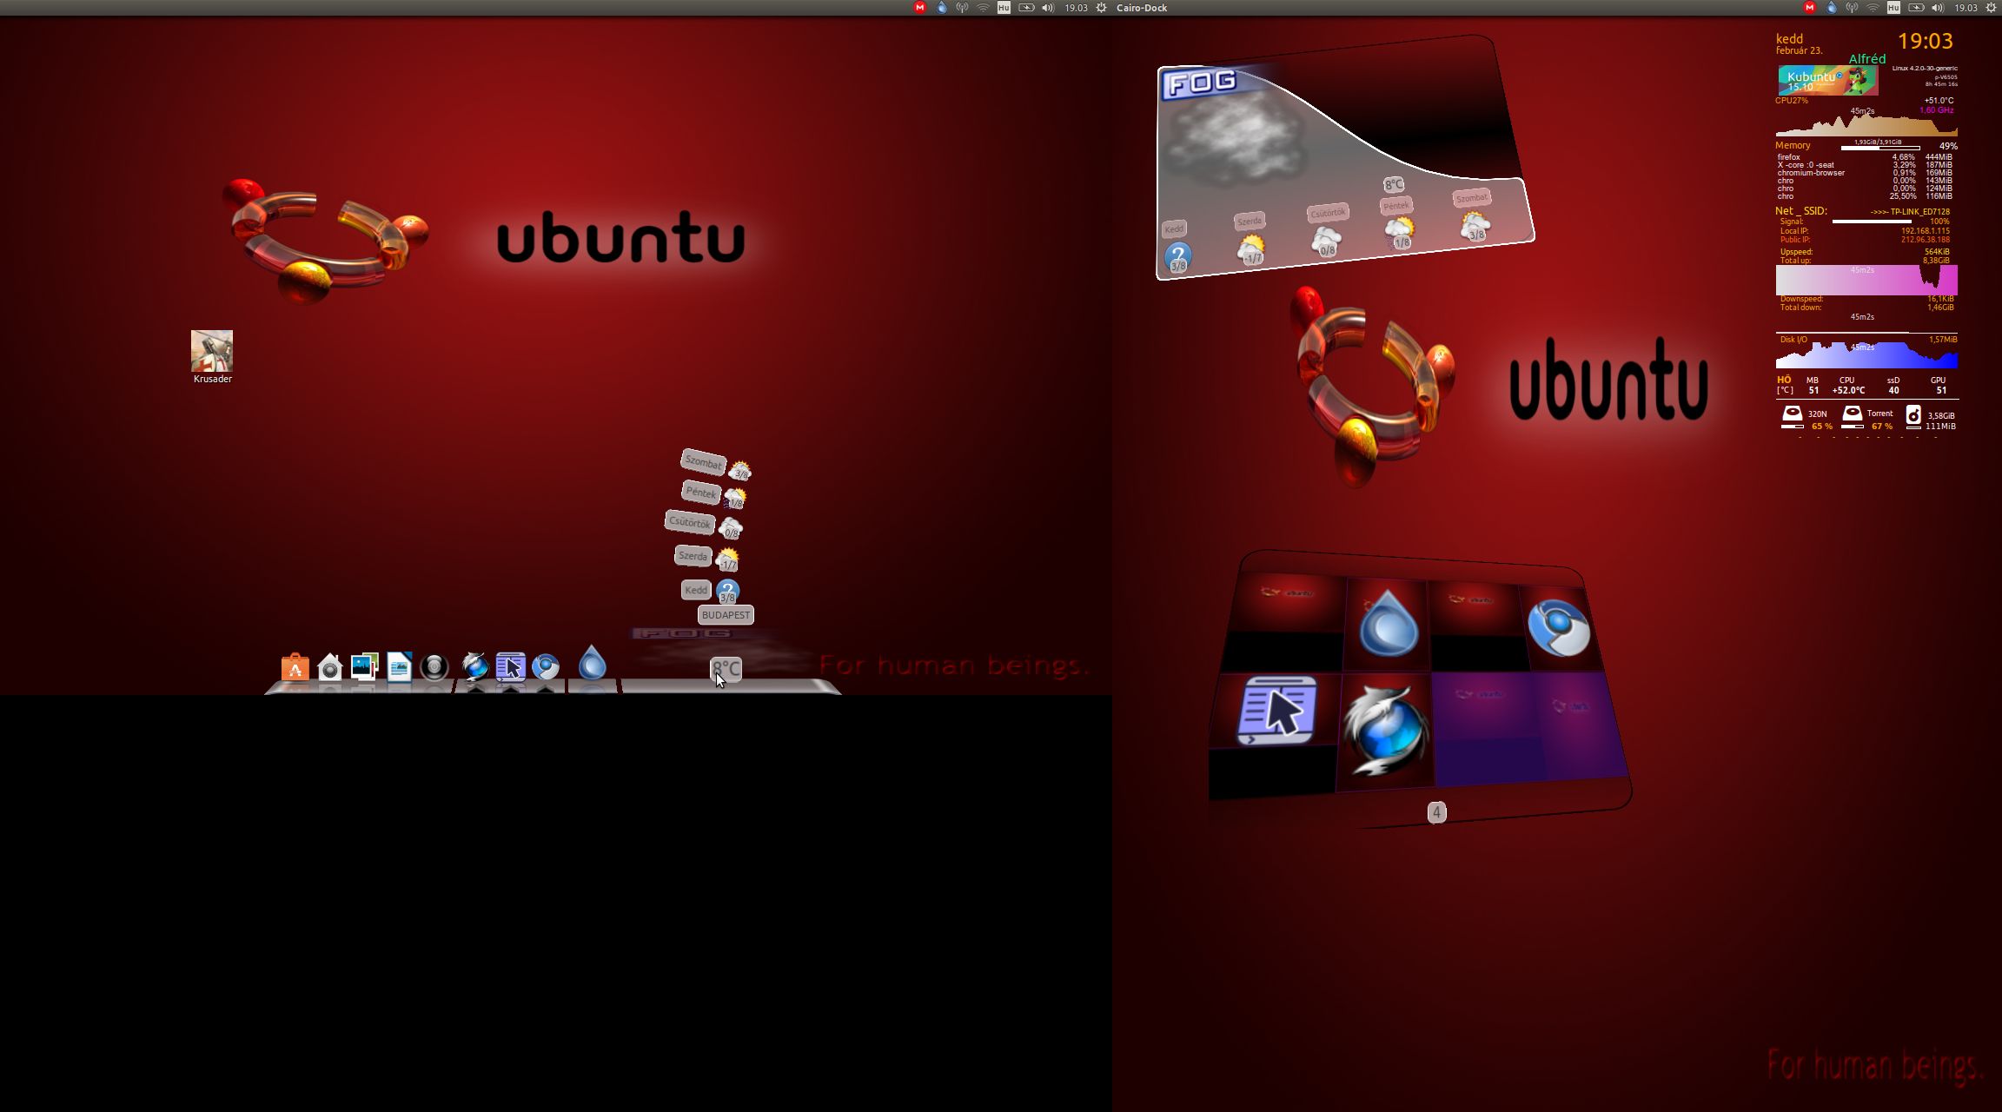Click the 8°C label in FOG desklet
The height and width of the screenshot is (1112, 2002).
click(x=1394, y=184)
